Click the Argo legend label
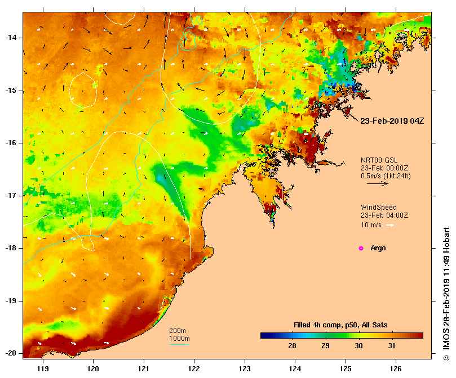Viewport: 456px width, 378px height. tap(378, 248)
